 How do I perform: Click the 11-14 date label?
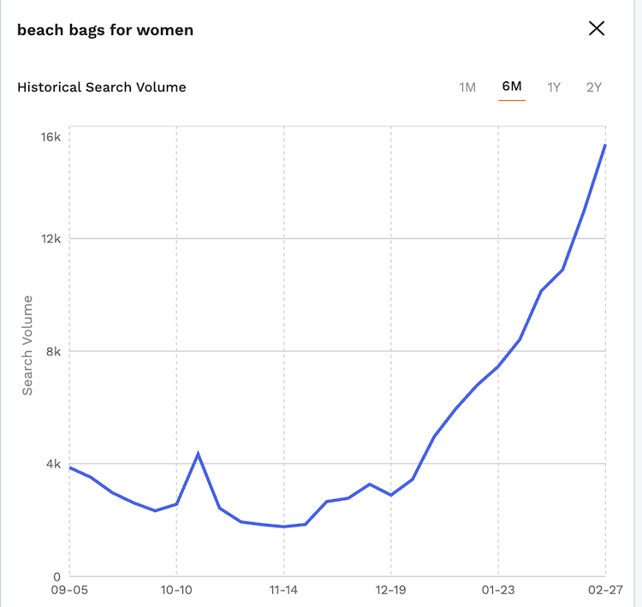(x=283, y=590)
